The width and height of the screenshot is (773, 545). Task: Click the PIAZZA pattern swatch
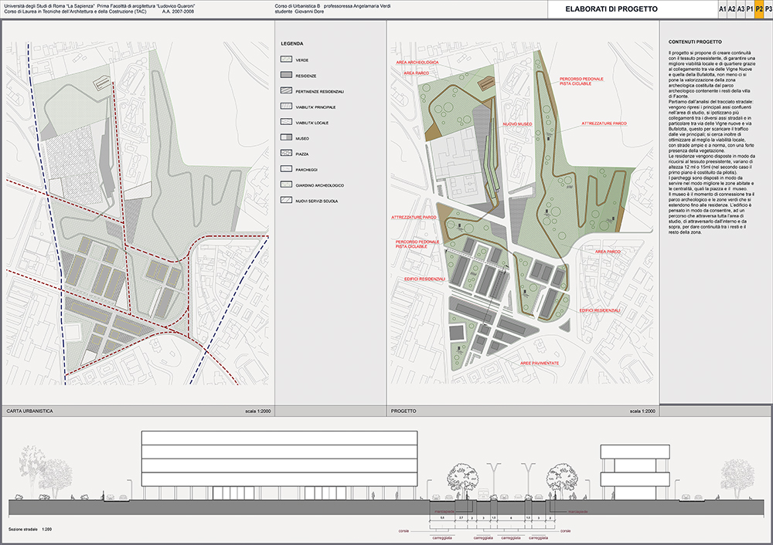pos(287,154)
